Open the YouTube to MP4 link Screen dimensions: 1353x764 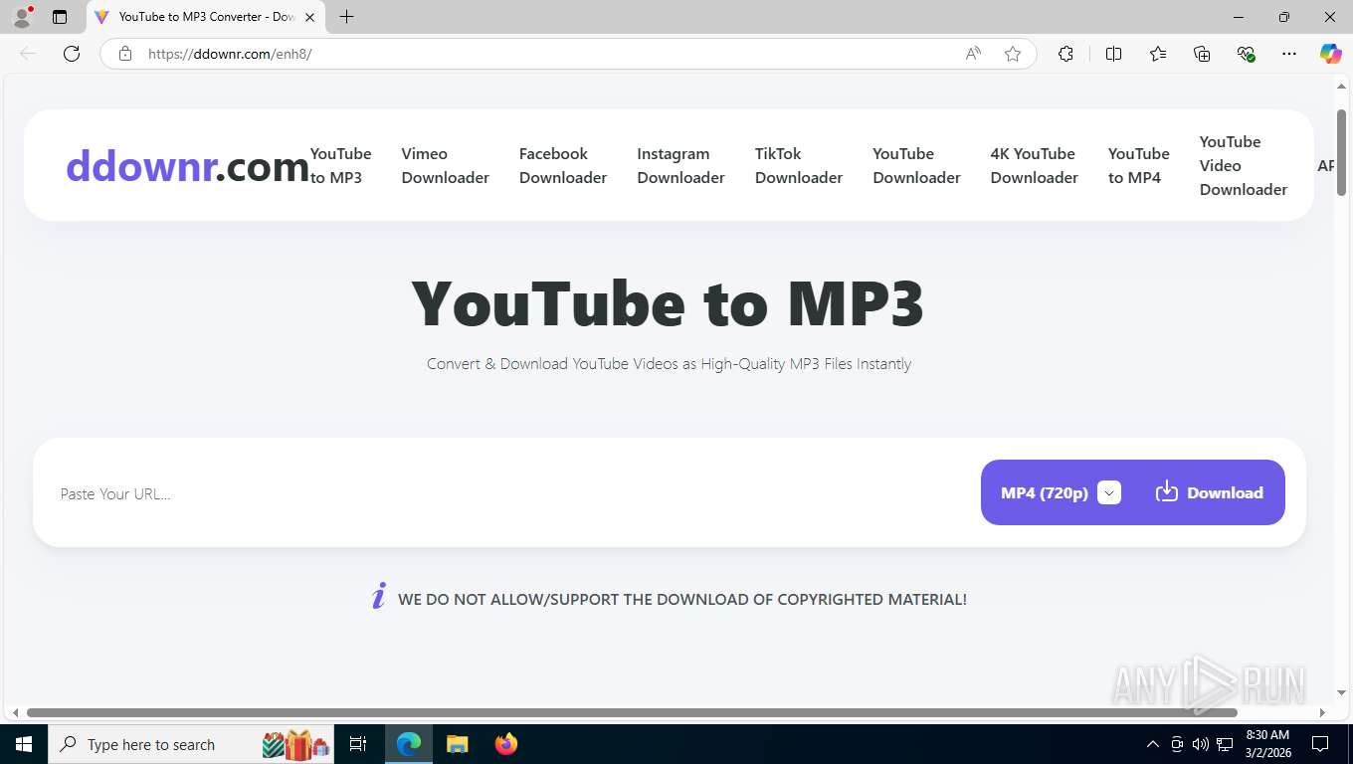[1138, 165]
